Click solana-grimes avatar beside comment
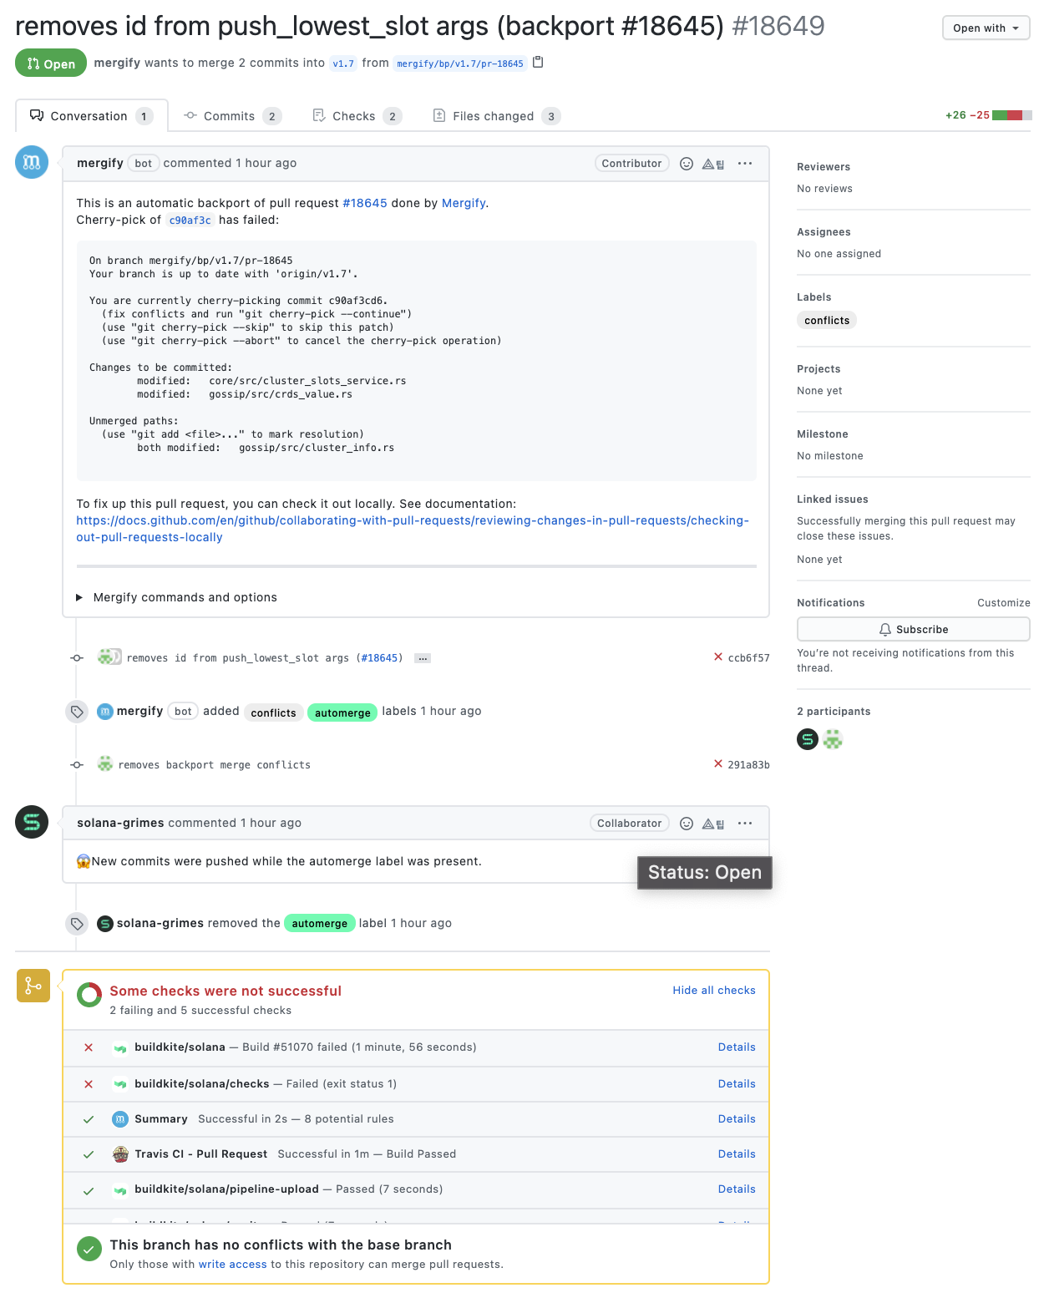1044x1298 pixels. 32,822
